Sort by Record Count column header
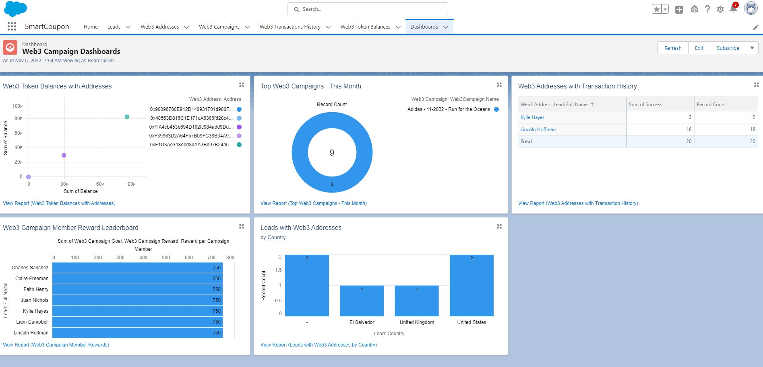The image size is (763, 367). tap(726, 104)
